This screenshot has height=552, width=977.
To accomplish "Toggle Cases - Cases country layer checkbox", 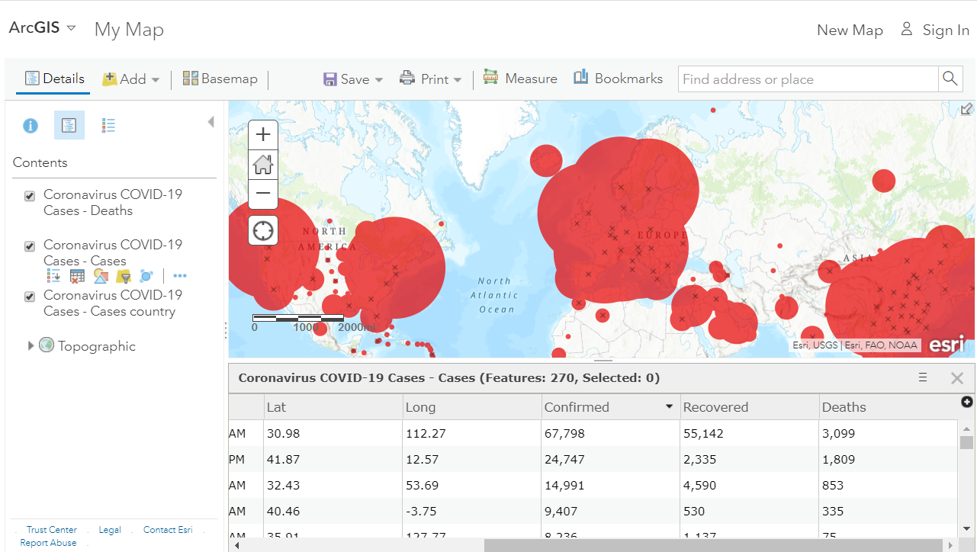I will [x=30, y=297].
